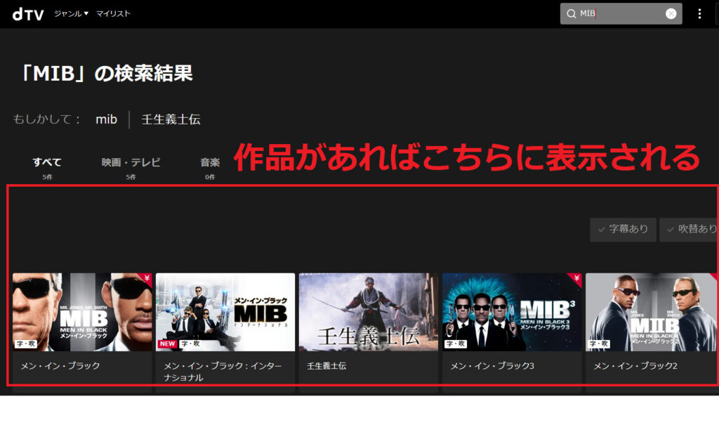Open the MIIB メン・イン・ブラック2 thumbnail

(x=651, y=312)
